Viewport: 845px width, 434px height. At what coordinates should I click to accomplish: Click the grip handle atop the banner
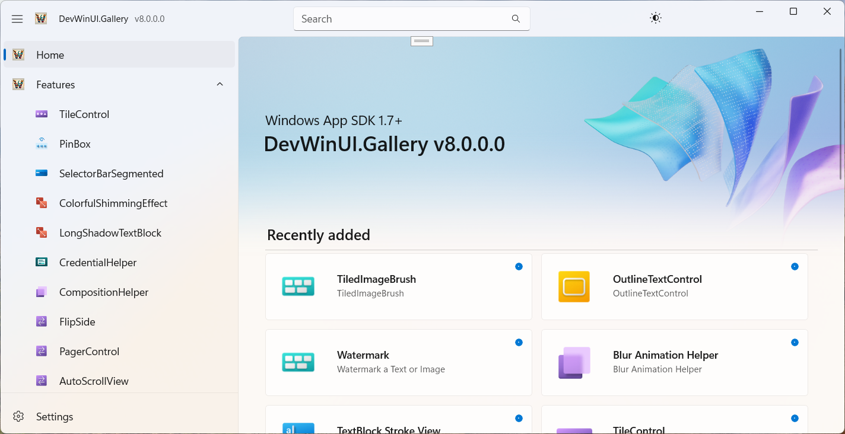pos(422,41)
